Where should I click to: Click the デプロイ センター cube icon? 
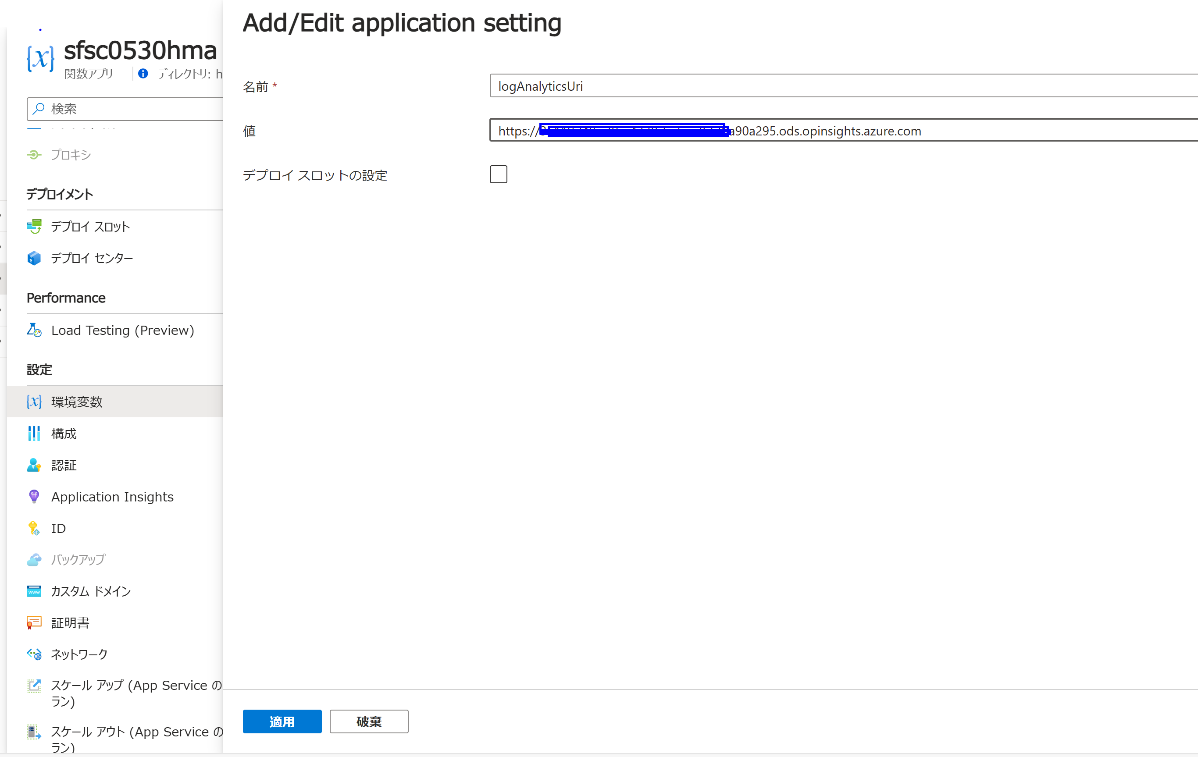(x=34, y=258)
